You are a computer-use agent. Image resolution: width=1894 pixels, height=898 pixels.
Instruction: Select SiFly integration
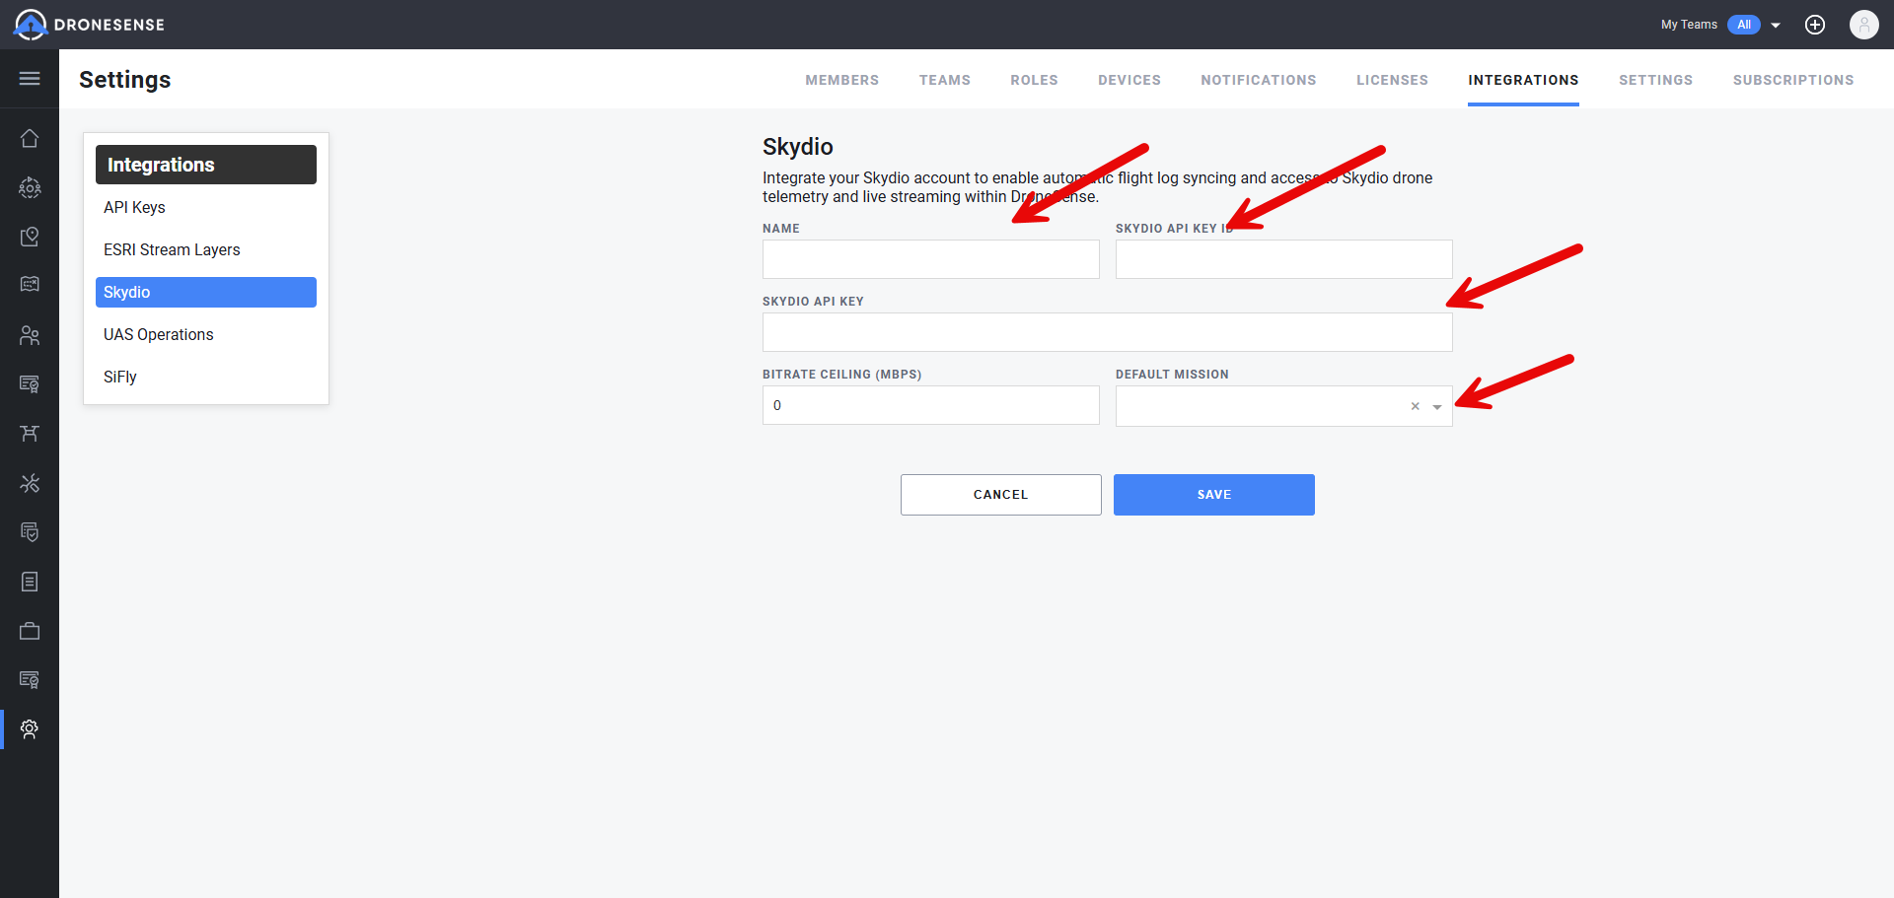tap(206, 377)
